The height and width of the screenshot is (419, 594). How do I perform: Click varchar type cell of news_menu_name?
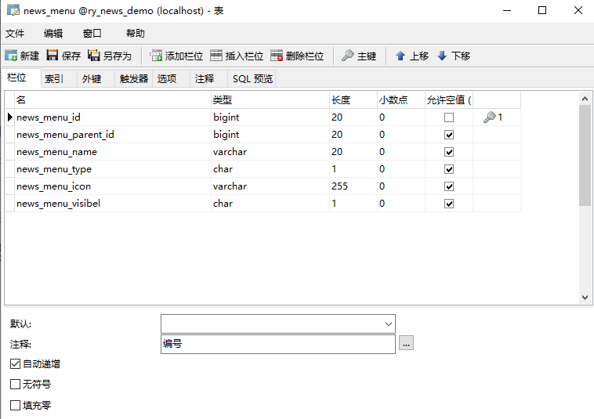pos(270,152)
